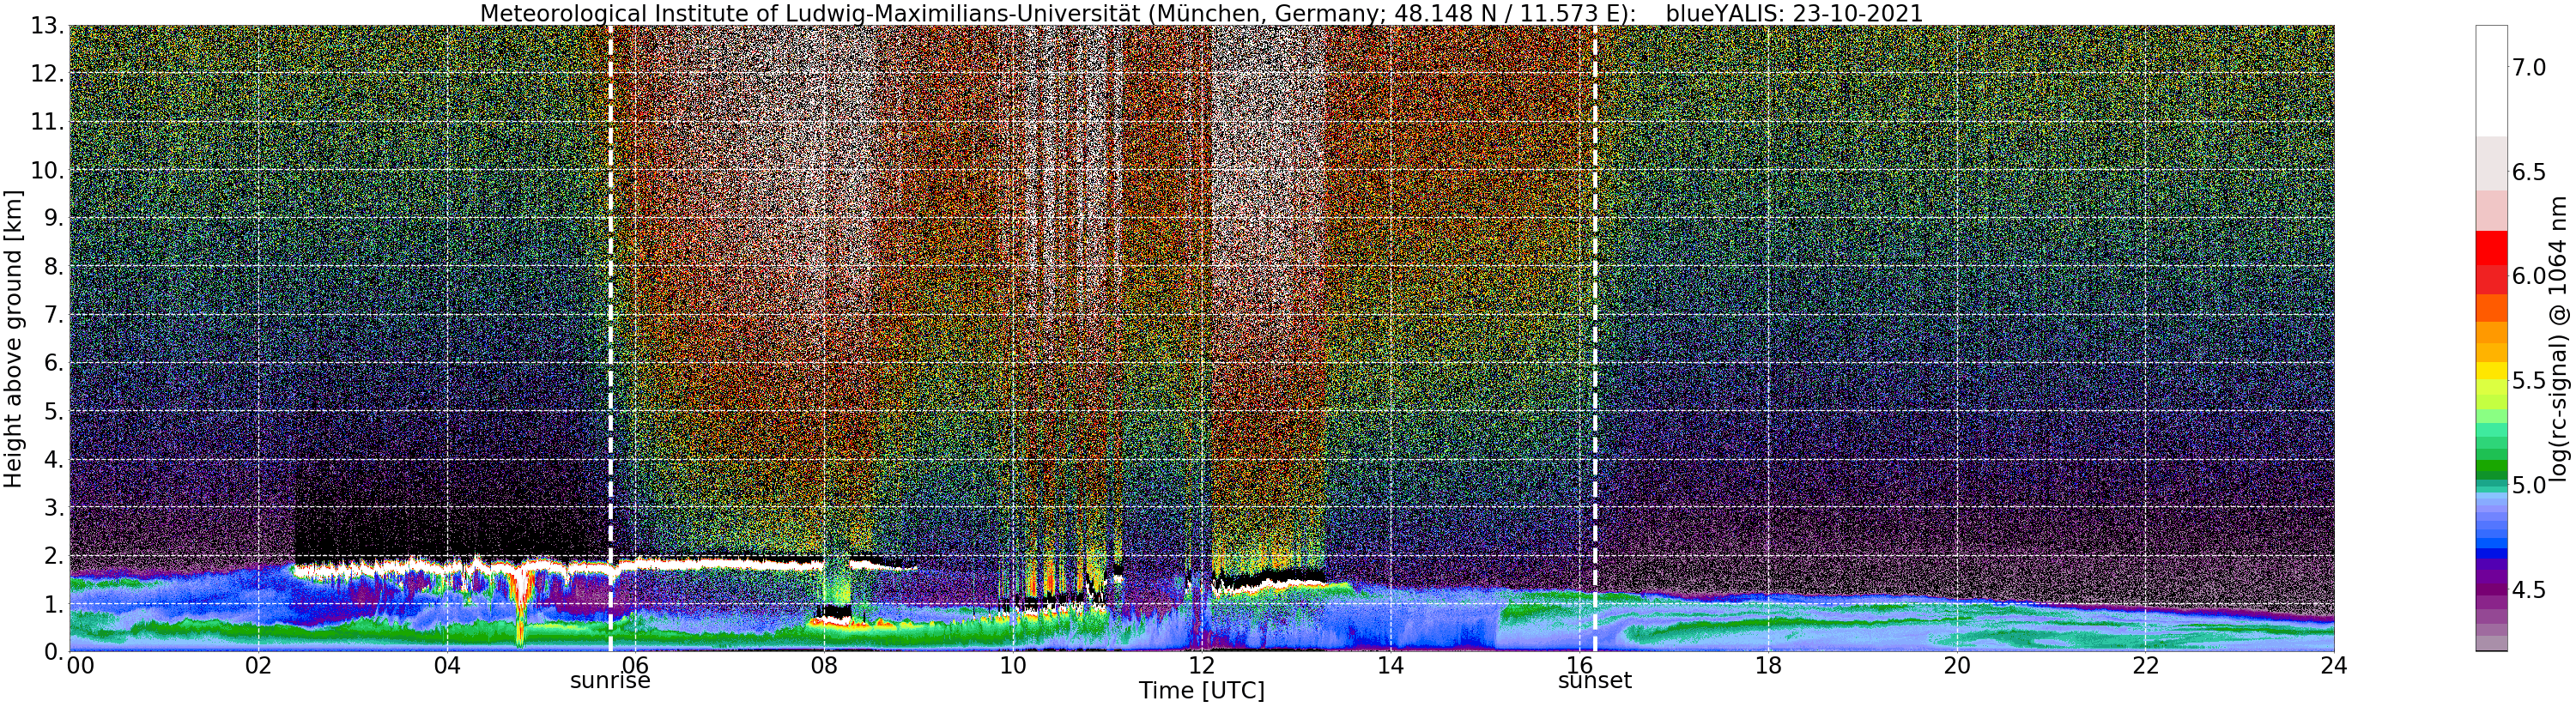Viewport: 2576px width, 707px height.
Task: Click the colorbar tick value 4.5
Action: [x=2529, y=590]
